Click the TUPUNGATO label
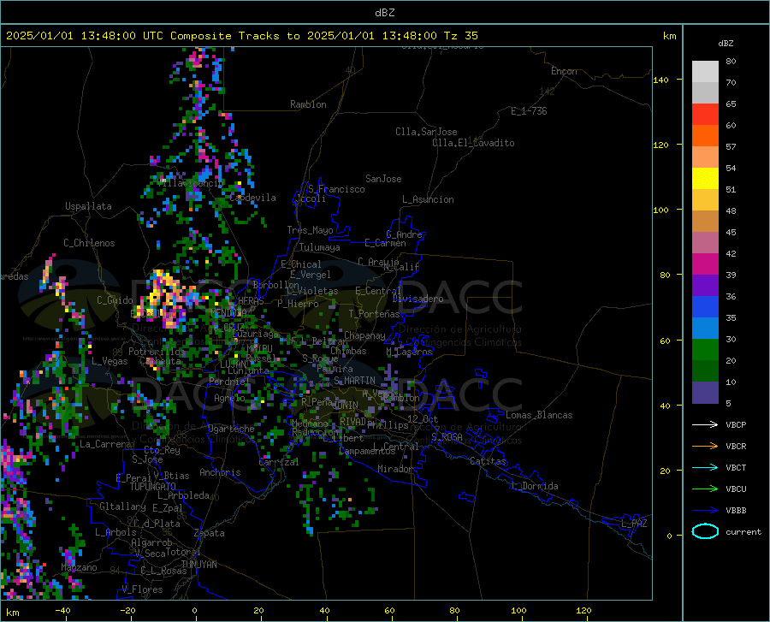The image size is (770, 622). point(153,487)
